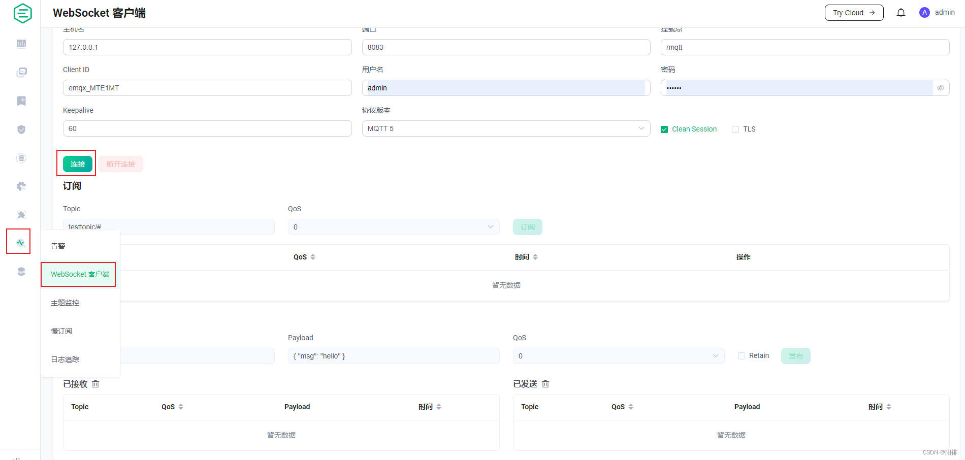
Task: Show the password with eye icon
Action: click(941, 88)
